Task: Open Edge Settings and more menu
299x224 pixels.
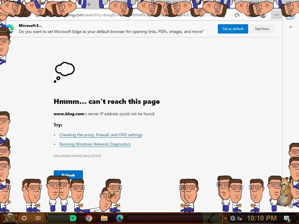Action: tap(277, 15)
